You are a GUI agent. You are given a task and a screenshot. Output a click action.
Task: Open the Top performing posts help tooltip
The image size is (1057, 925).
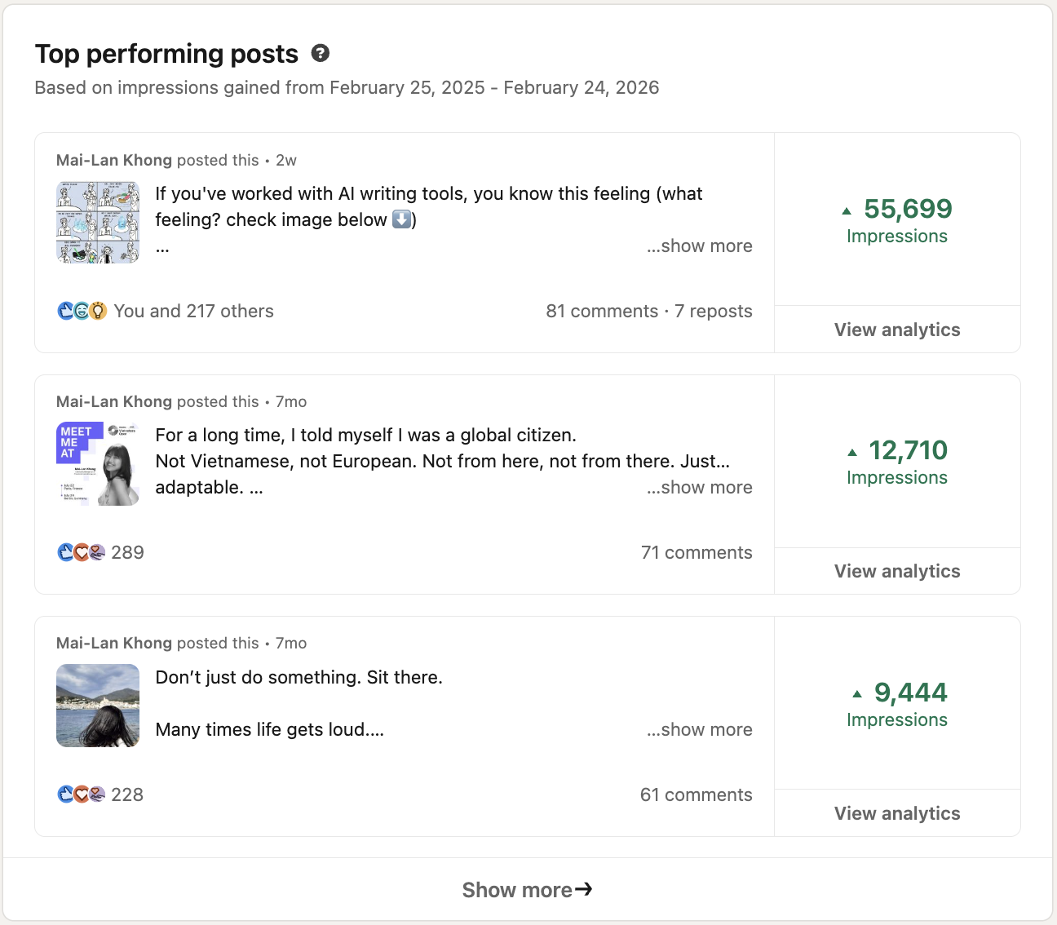click(x=321, y=52)
